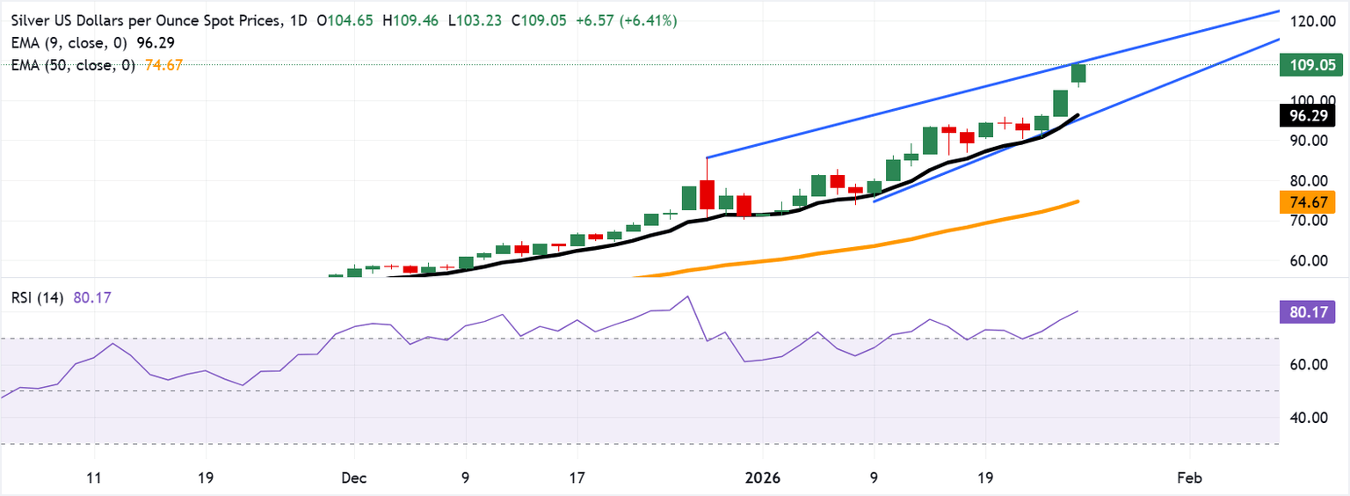Click the Dec label on the time axis
Image resolution: width=1350 pixels, height=496 pixels.
click(x=354, y=478)
